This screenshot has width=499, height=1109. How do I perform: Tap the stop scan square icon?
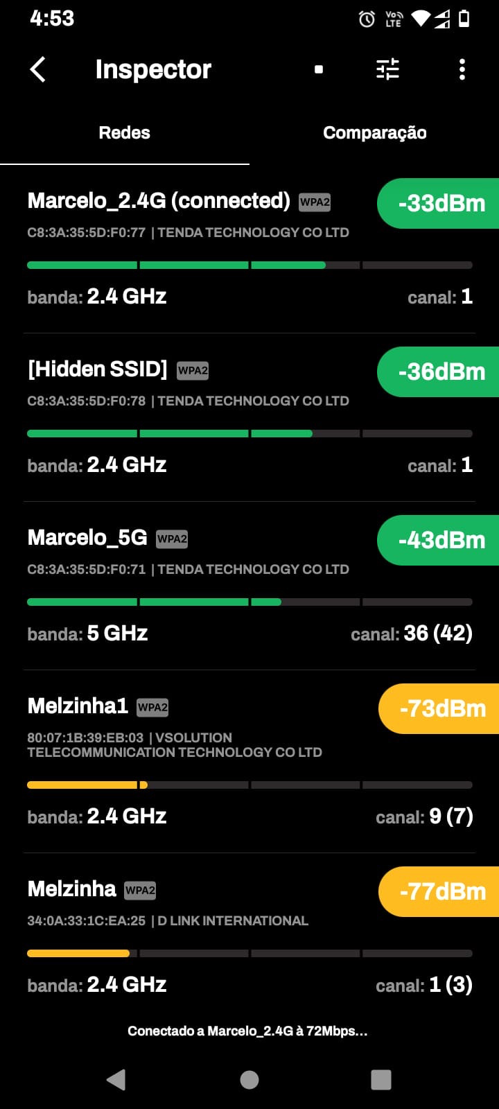pos(319,69)
